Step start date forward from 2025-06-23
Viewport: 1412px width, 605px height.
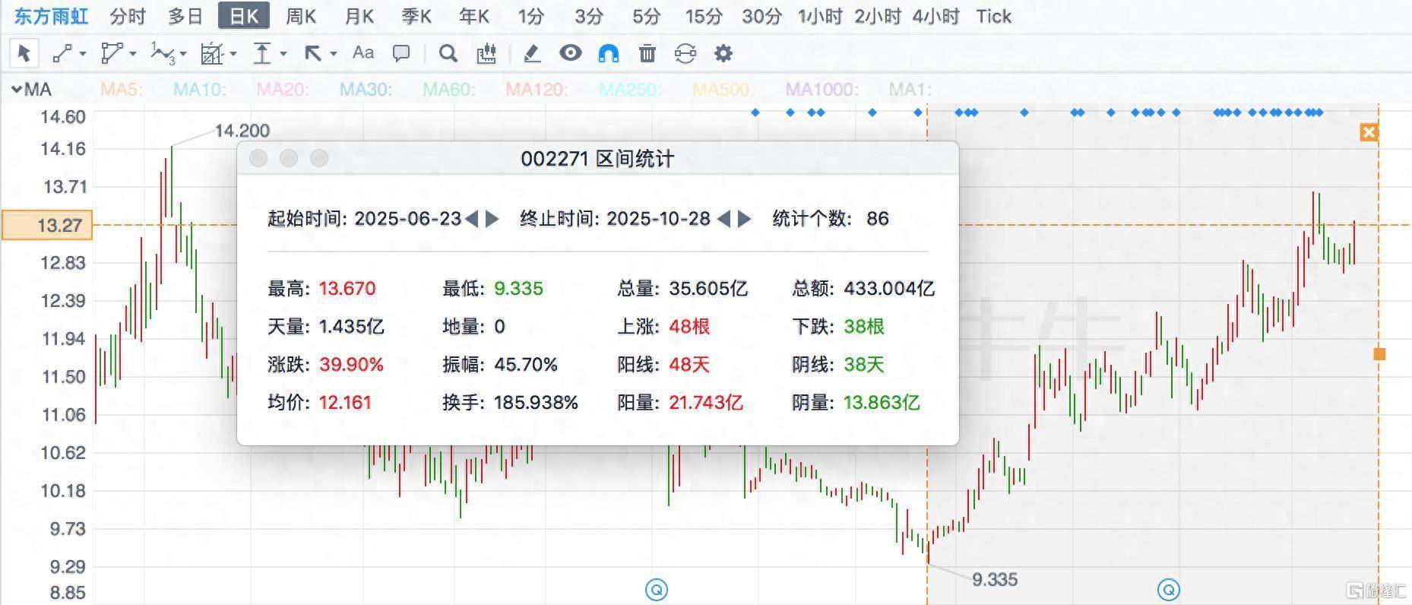pyautogui.click(x=492, y=219)
